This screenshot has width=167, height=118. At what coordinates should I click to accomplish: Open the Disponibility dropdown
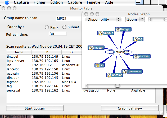point(103,20)
